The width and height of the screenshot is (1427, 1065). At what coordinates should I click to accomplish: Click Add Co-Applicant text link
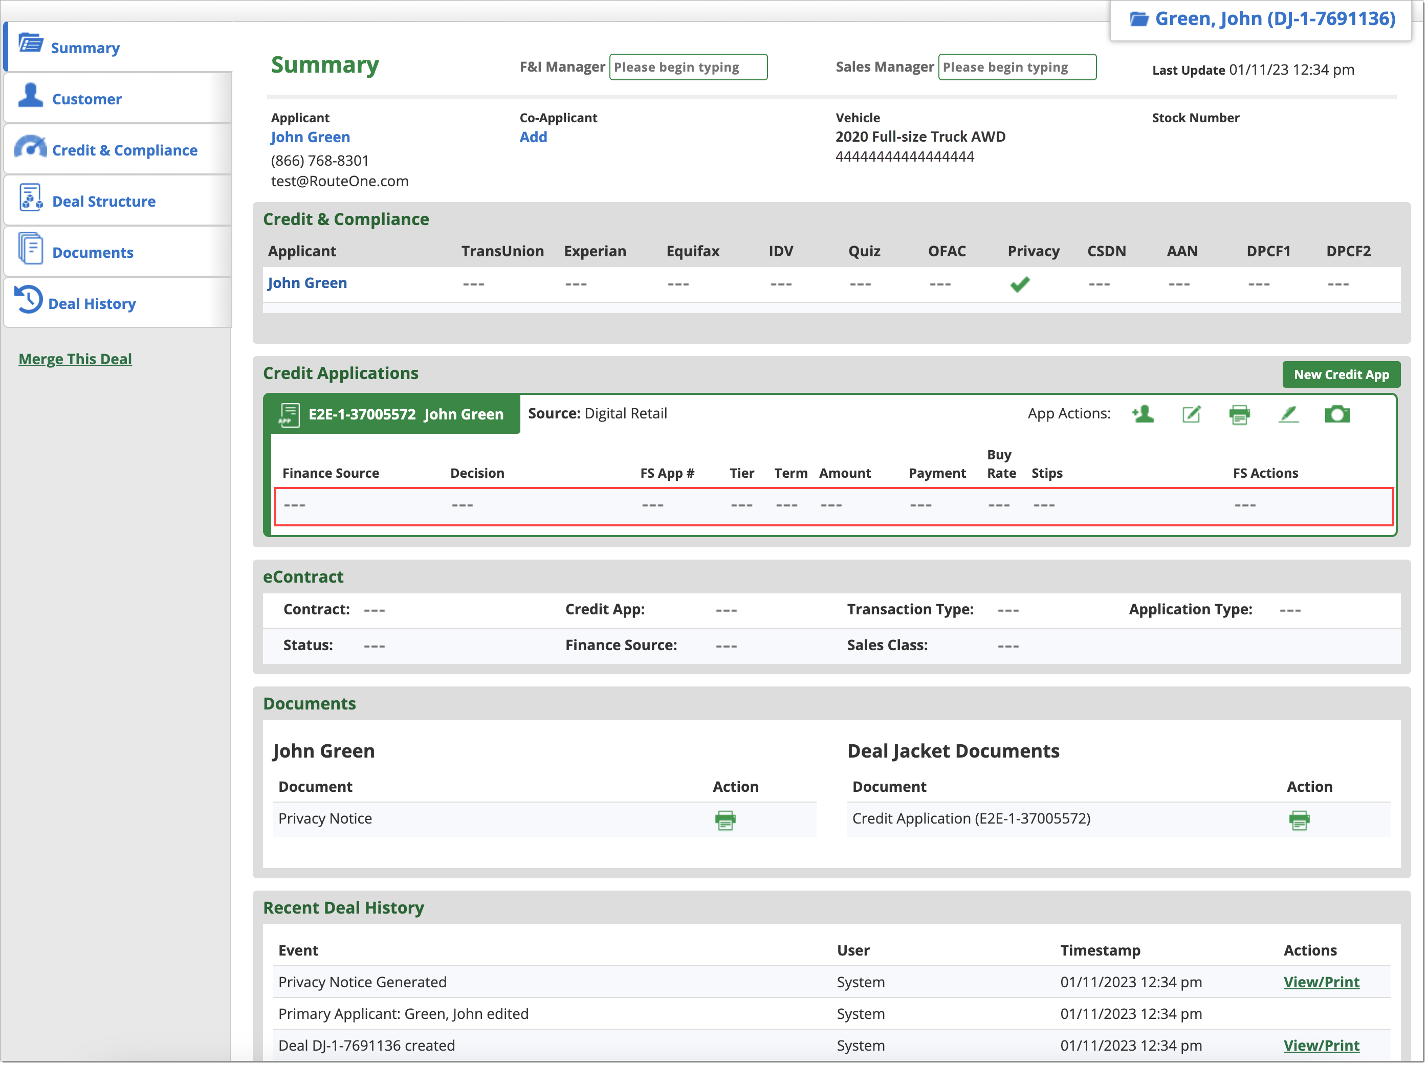coord(534,137)
